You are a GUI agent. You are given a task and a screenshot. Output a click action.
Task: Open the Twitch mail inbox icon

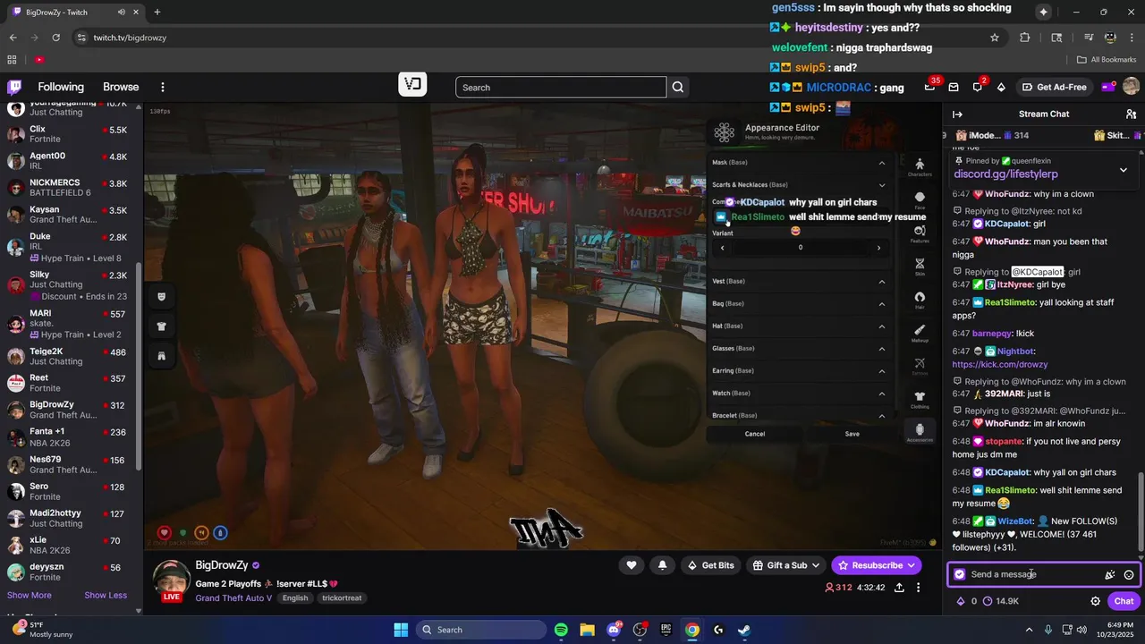pos(954,87)
